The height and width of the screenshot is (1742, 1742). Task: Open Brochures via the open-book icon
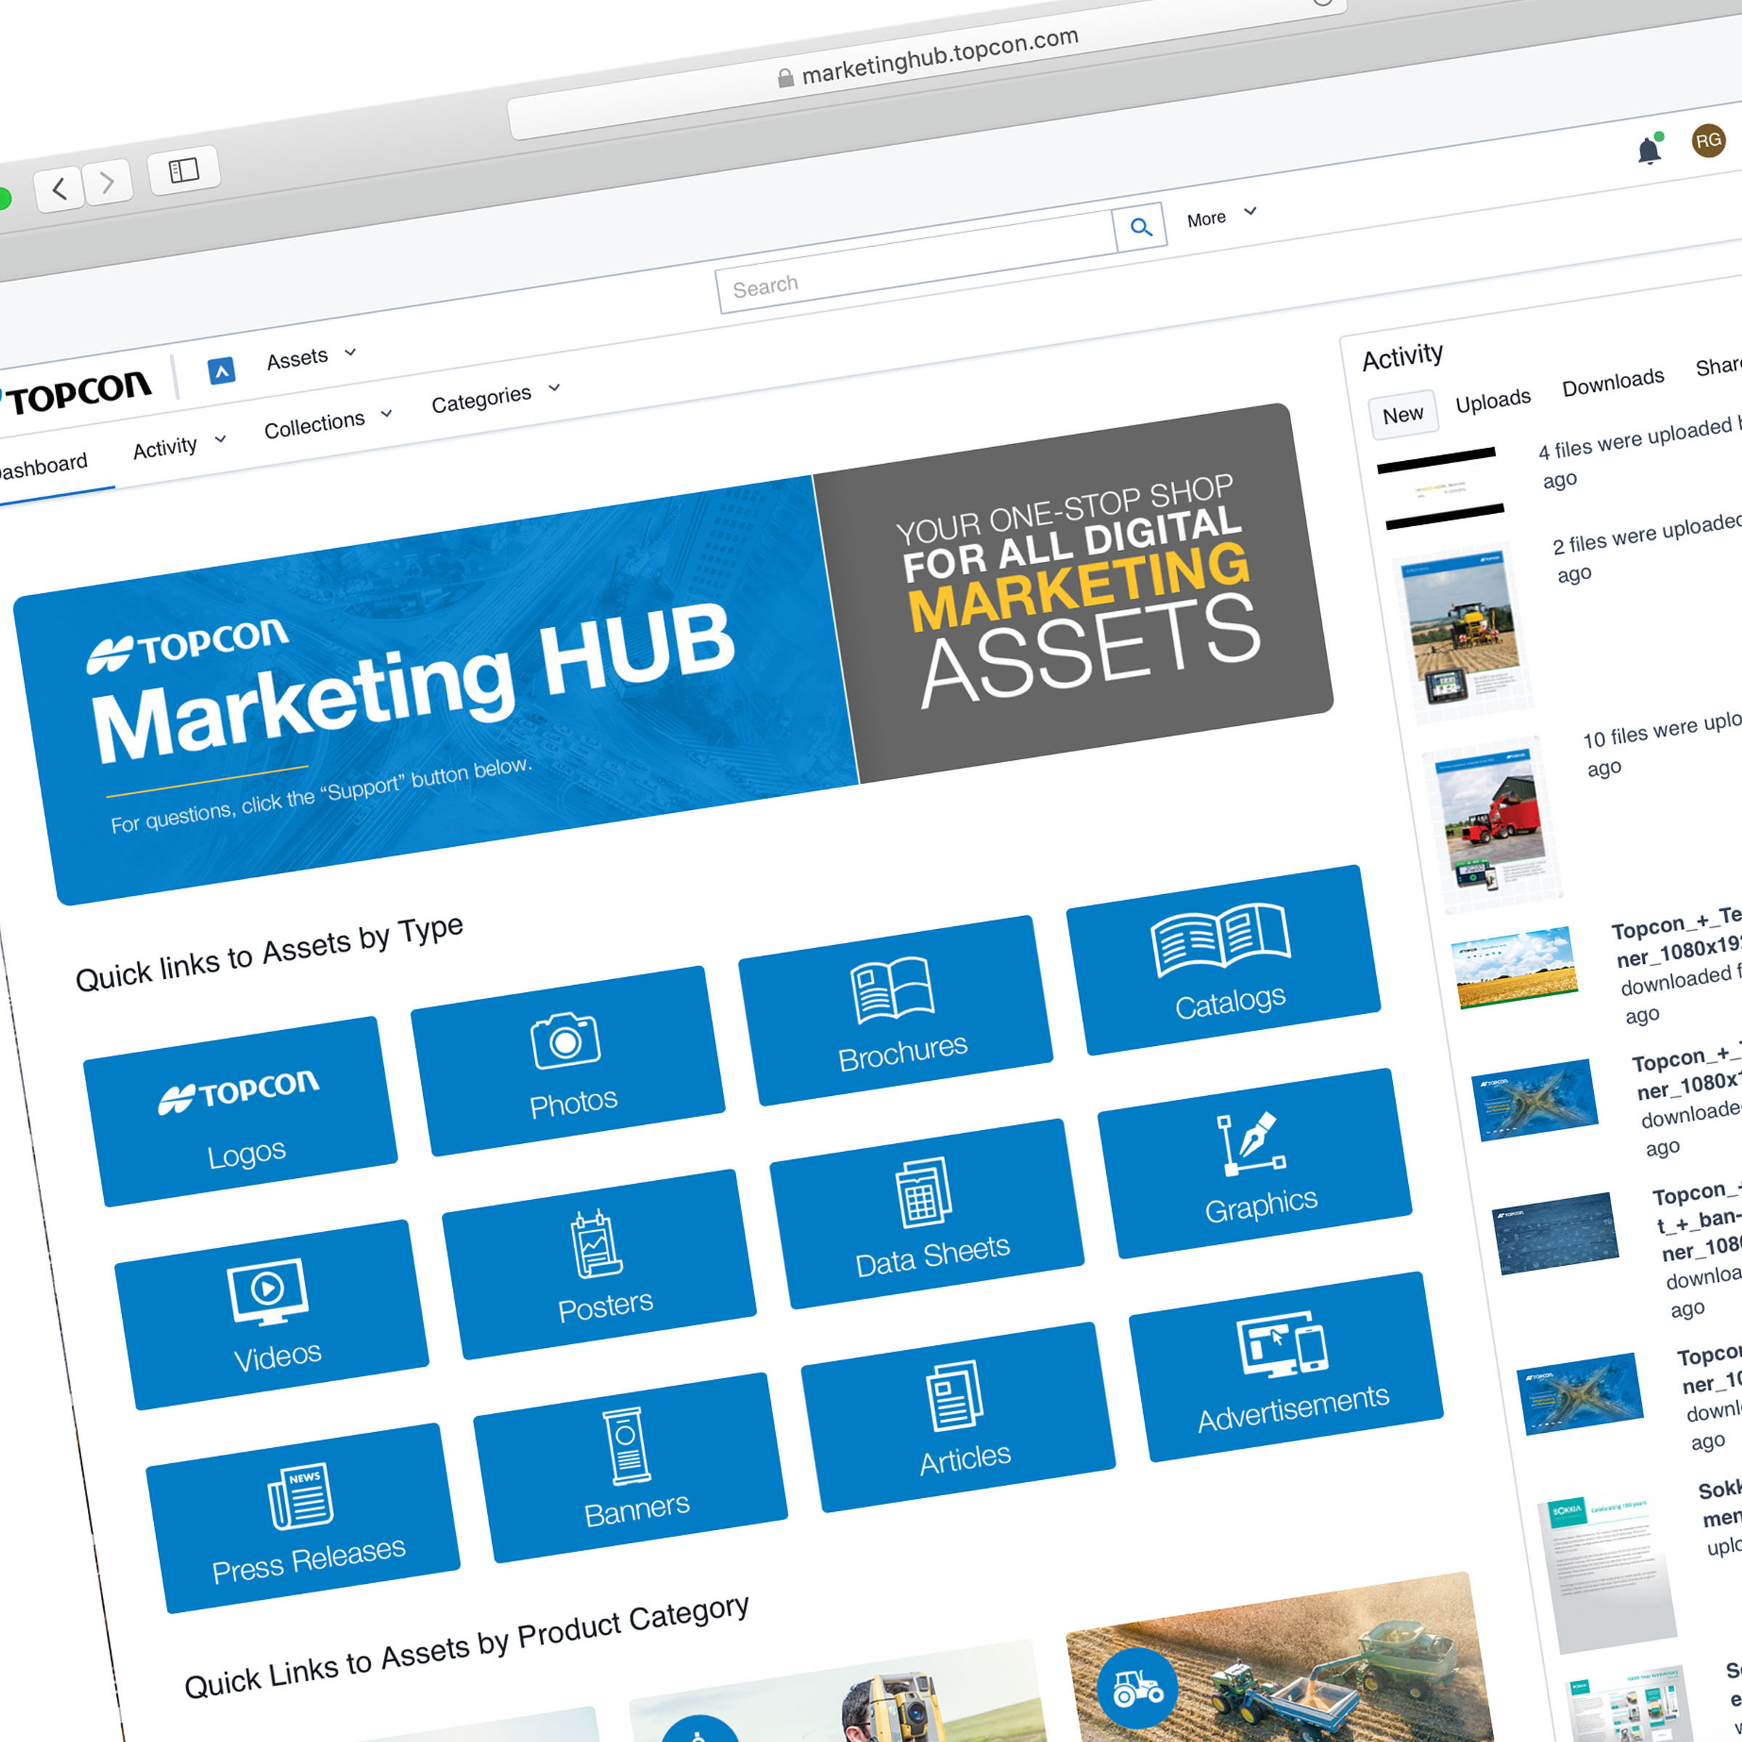coord(893,990)
